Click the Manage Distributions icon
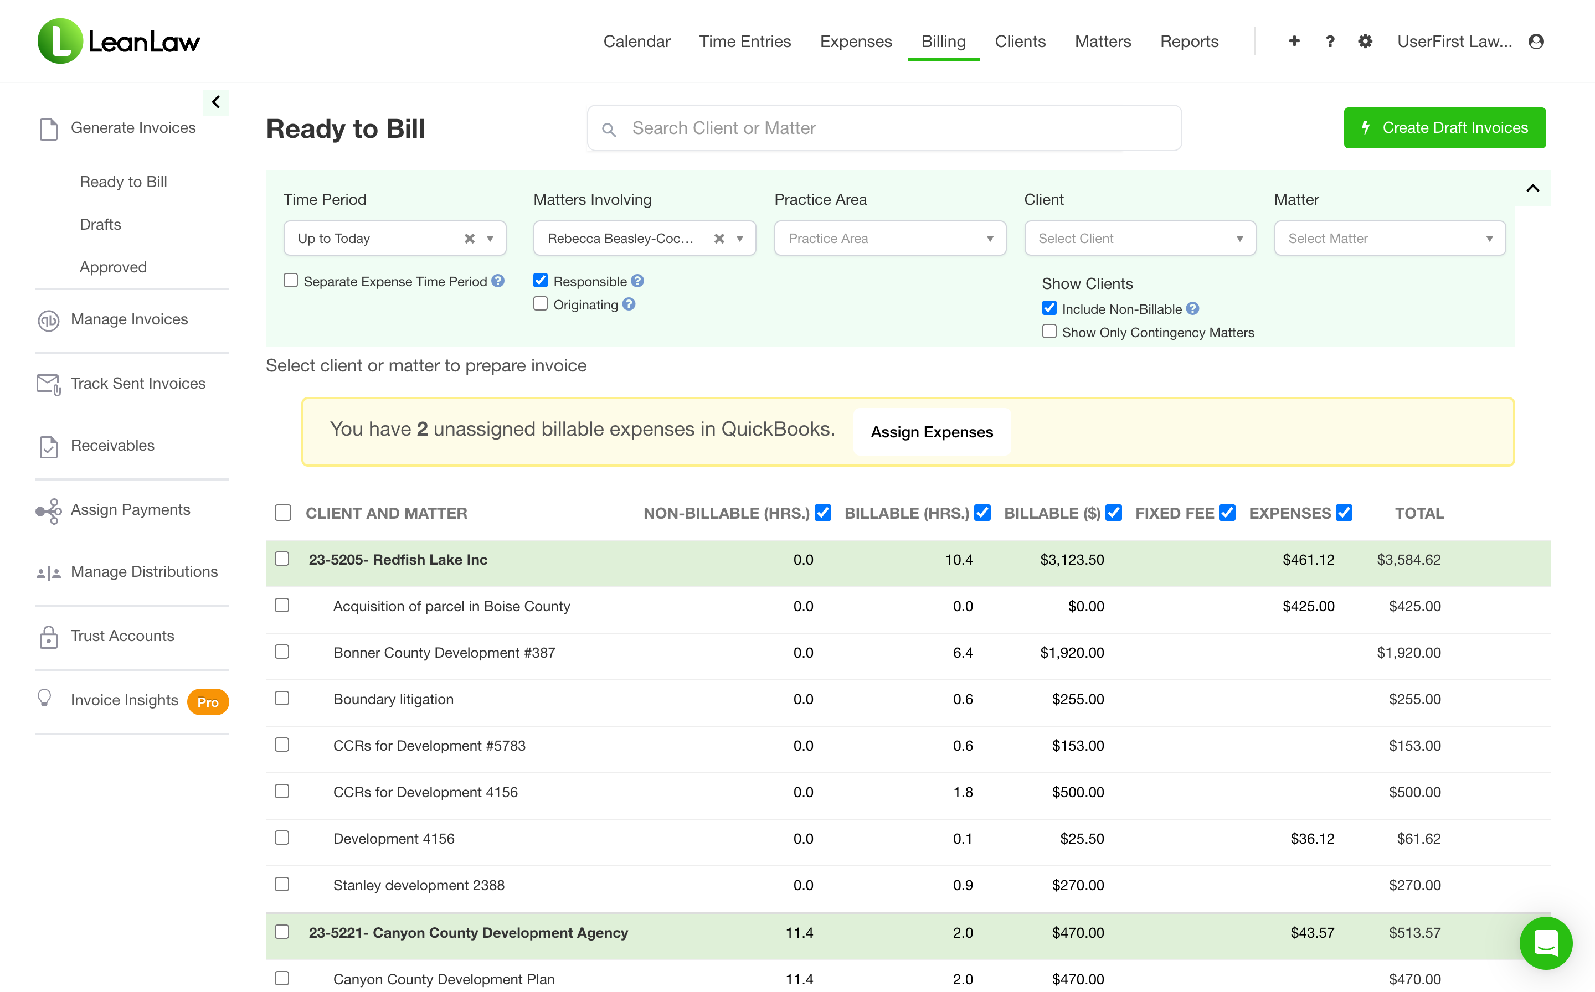Image resolution: width=1595 pixels, height=992 pixels. point(49,573)
